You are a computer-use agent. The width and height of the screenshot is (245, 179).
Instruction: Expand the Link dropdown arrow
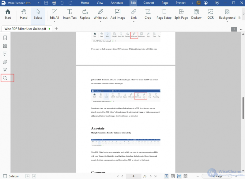click(134, 22)
